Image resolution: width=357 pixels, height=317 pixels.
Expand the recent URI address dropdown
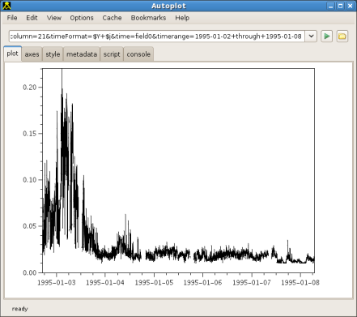(x=311, y=36)
